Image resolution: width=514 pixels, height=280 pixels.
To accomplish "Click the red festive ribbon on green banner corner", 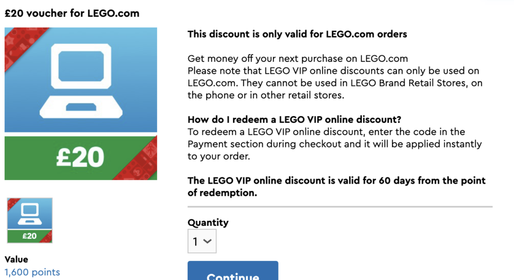I will coord(138,161).
